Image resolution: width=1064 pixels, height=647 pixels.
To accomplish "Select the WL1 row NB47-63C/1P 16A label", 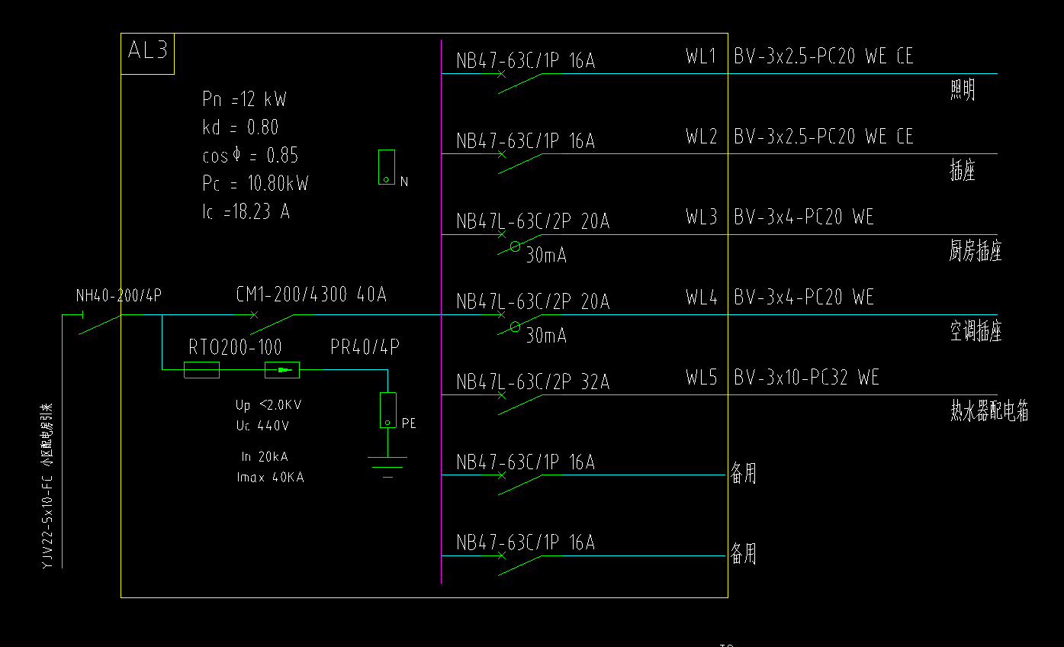I will 526,61.
